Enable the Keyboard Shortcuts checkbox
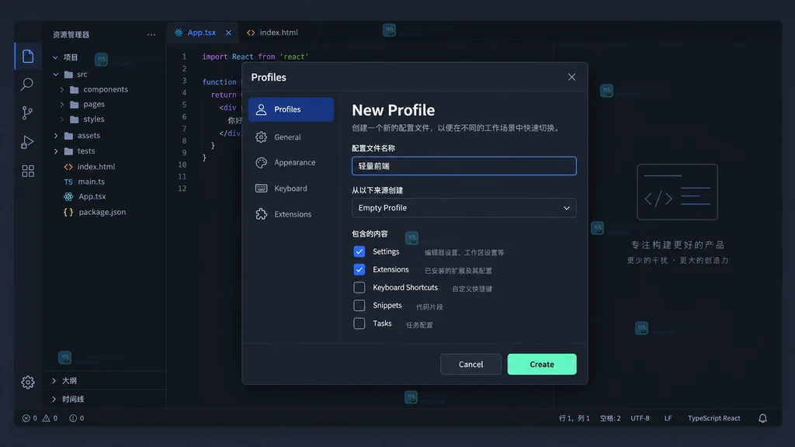Image resolution: width=795 pixels, height=447 pixels. pyautogui.click(x=359, y=287)
